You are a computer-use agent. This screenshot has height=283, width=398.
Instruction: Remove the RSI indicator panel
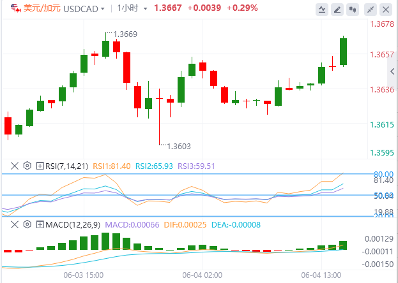(x=15, y=166)
